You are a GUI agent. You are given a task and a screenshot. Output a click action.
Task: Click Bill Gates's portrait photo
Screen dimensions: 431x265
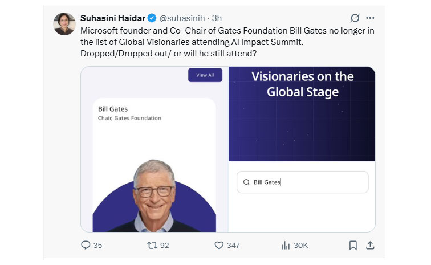[x=154, y=194]
